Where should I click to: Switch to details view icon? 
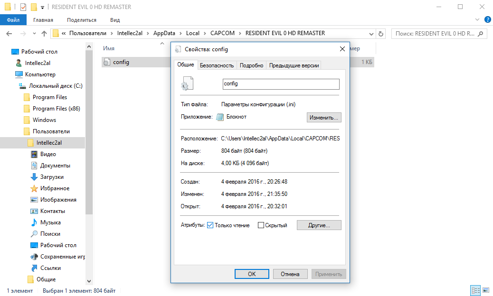[475, 290]
